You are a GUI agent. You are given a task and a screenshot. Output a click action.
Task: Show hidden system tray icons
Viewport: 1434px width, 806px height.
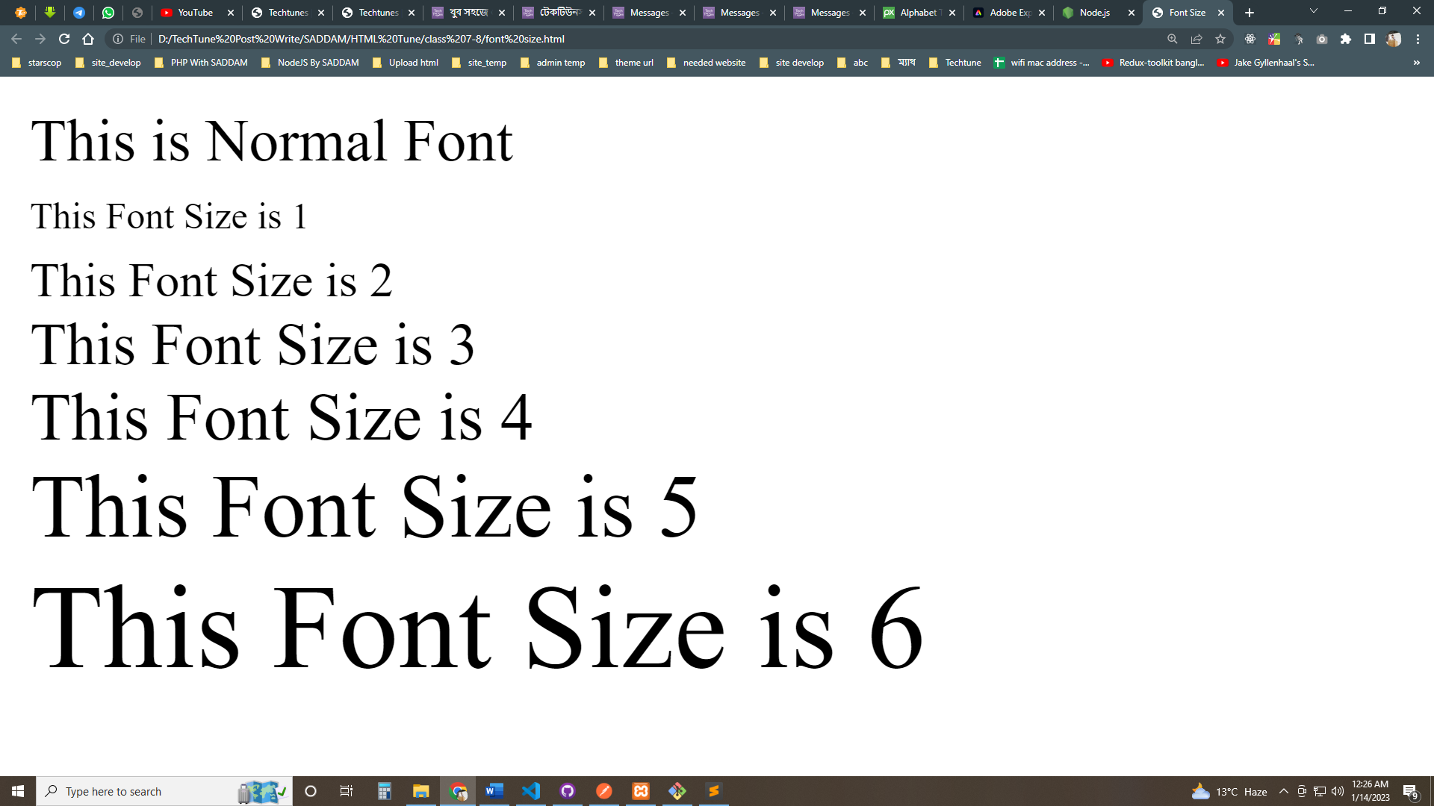[1283, 791]
